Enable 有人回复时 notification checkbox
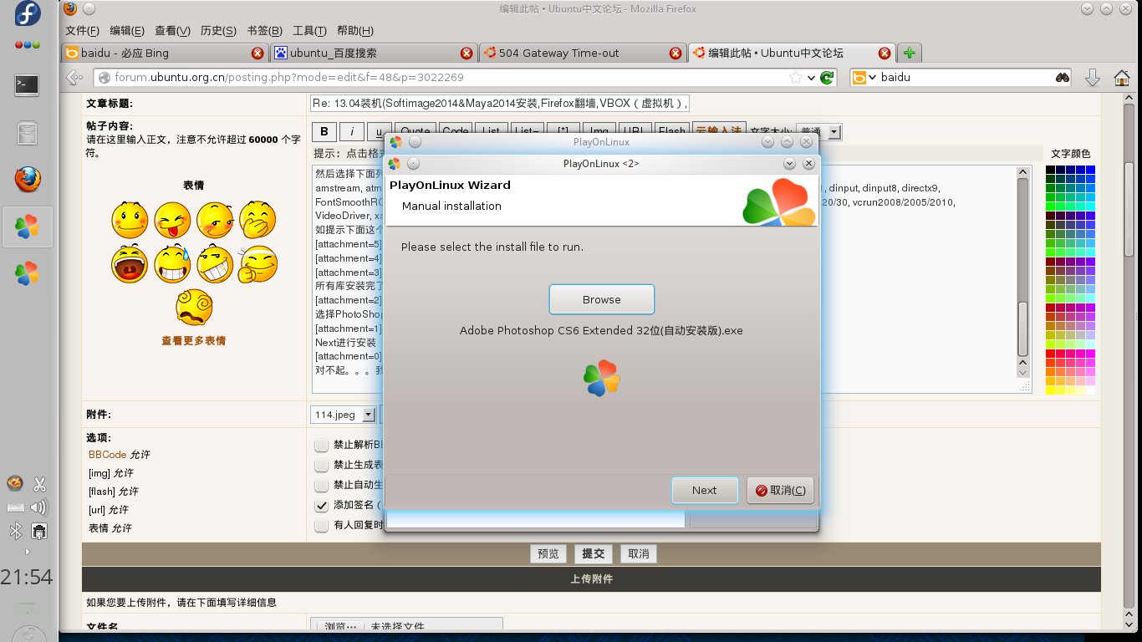Viewport: 1142px width, 642px height. [321, 526]
